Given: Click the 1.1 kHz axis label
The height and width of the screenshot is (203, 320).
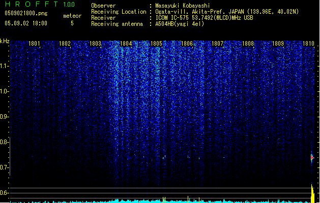Looking at the screenshot, I should (4, 66).
